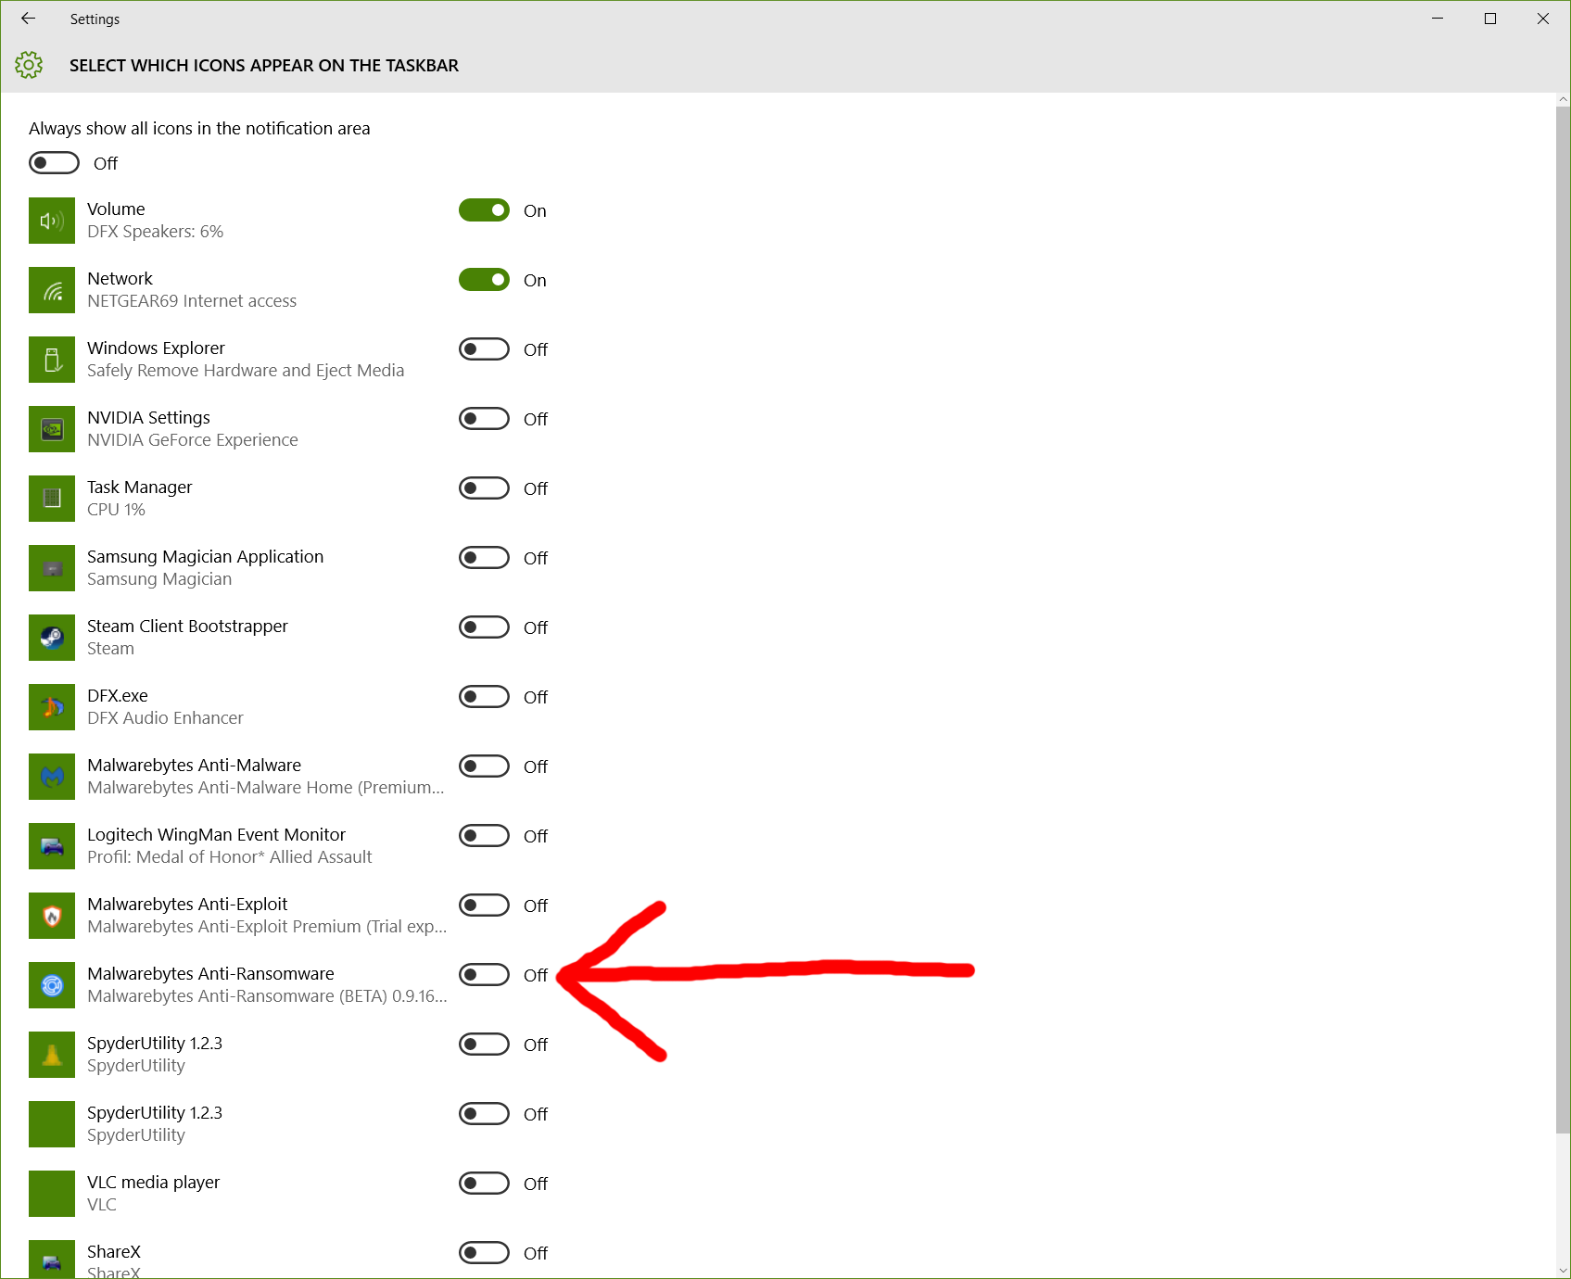Image resolution: width=1571 pixels, height=1279 pixels.
Task: Click the scrollbar down arrow
Action: click(x=1563, y=1271)
